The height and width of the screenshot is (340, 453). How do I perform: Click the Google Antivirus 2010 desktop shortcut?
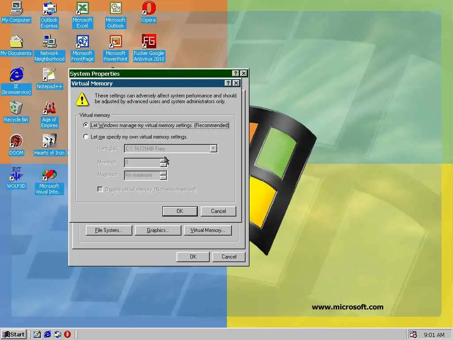(149, 48)
